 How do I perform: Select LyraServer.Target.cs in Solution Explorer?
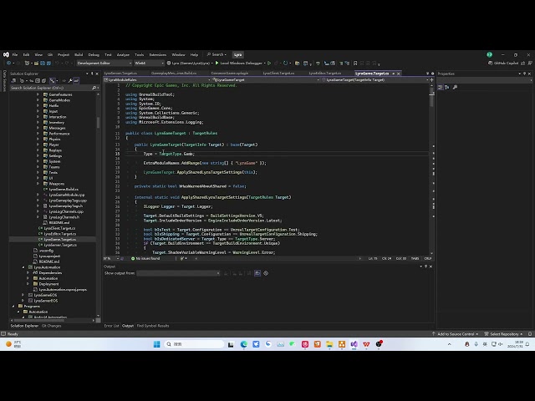click(60, 245)
